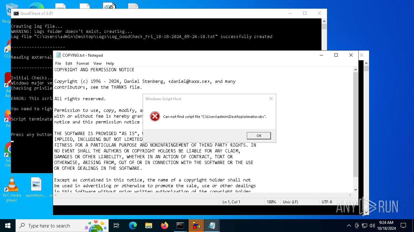Screen dimensions: 414x232
Task: Click OK in Windows Script Host dialog
Action: coord(259,136)
